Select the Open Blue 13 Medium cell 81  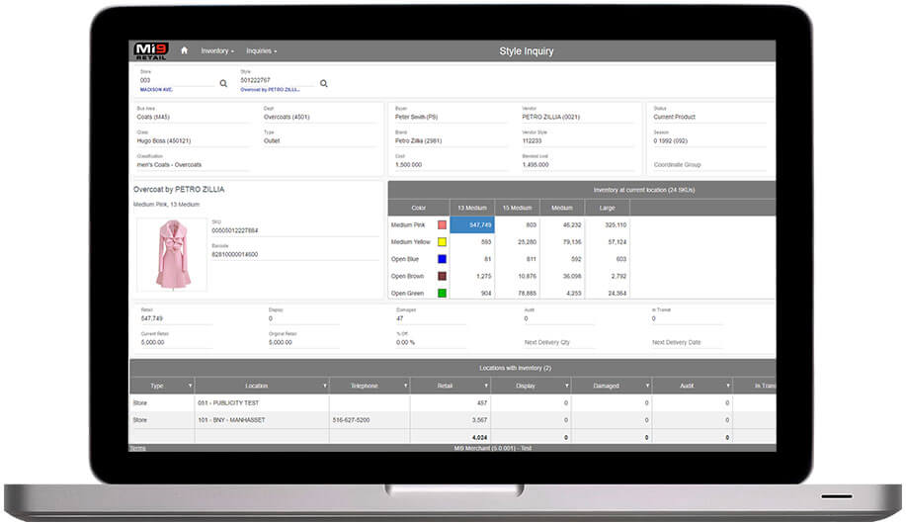tap(472, 259)
